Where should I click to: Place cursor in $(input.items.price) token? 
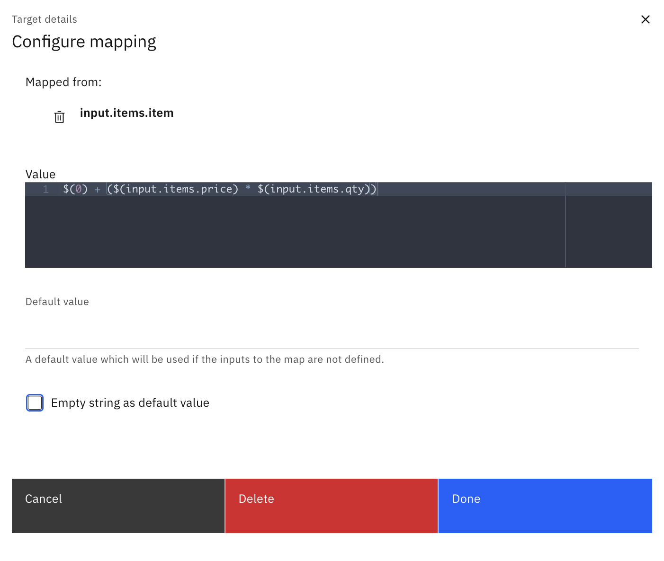click(176, 189)
